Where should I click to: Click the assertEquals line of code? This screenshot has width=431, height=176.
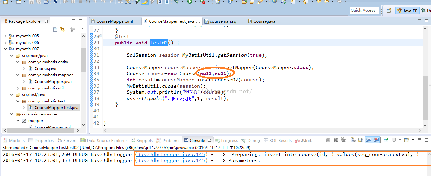click(178, 98)
